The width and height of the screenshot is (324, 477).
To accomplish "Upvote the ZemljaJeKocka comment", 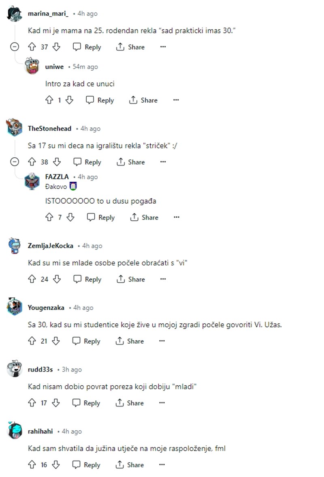I will 32,279.
